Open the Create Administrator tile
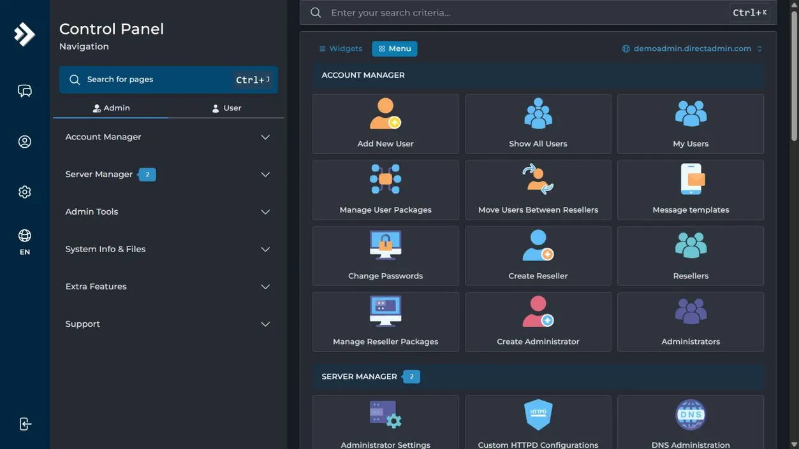 [538, 322]
